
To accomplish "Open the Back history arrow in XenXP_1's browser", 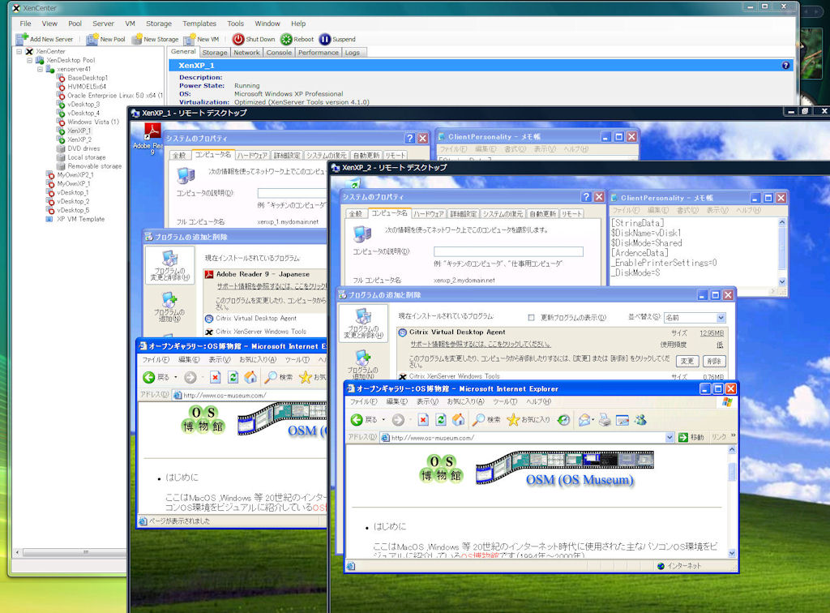I will (176, 377).
